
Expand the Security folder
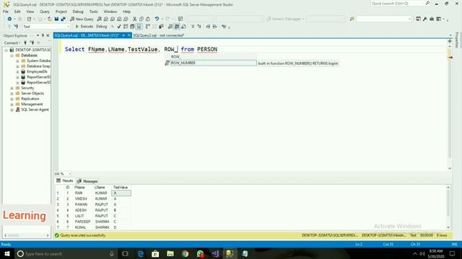(12, 88)
